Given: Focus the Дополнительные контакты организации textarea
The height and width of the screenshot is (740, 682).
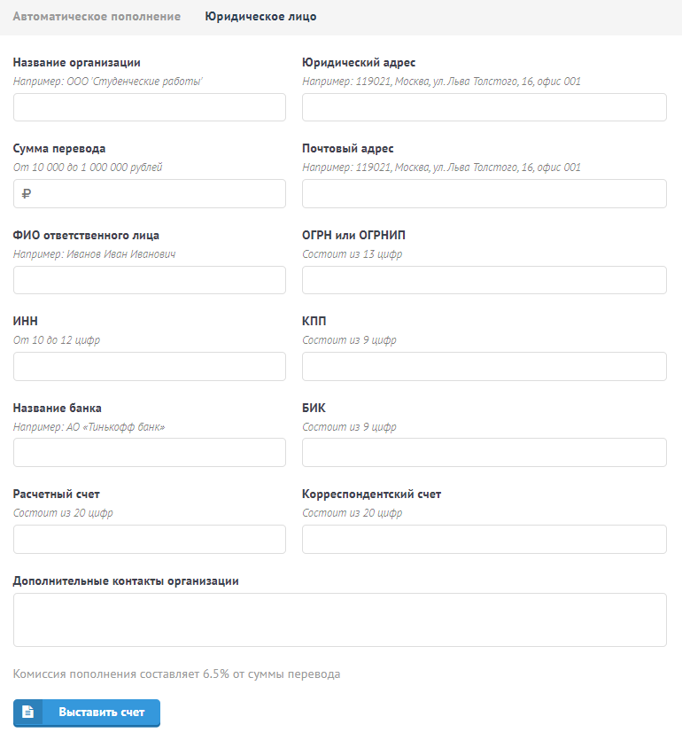Looking at the screenshot, I should [x=340, y=619].
